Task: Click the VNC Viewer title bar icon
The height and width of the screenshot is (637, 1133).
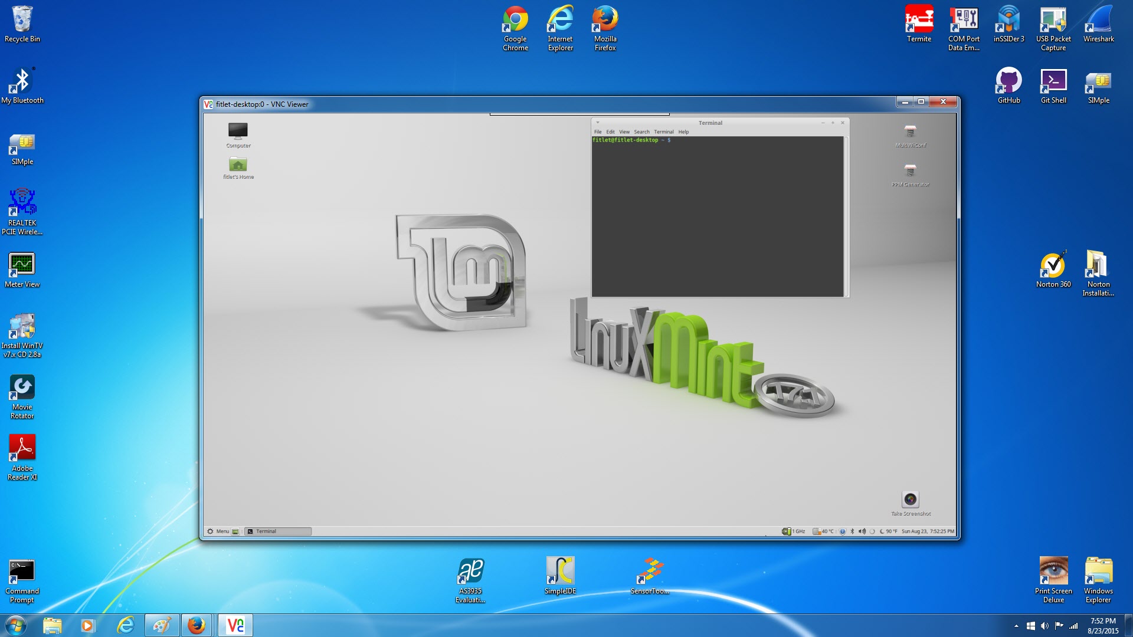Action: pyautogui.click(x=208, y=104)
